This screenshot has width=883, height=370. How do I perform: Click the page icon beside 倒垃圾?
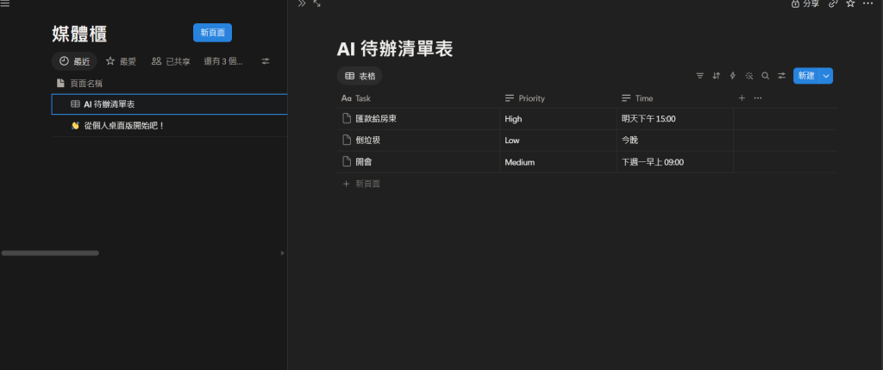(x=347, y=141)
